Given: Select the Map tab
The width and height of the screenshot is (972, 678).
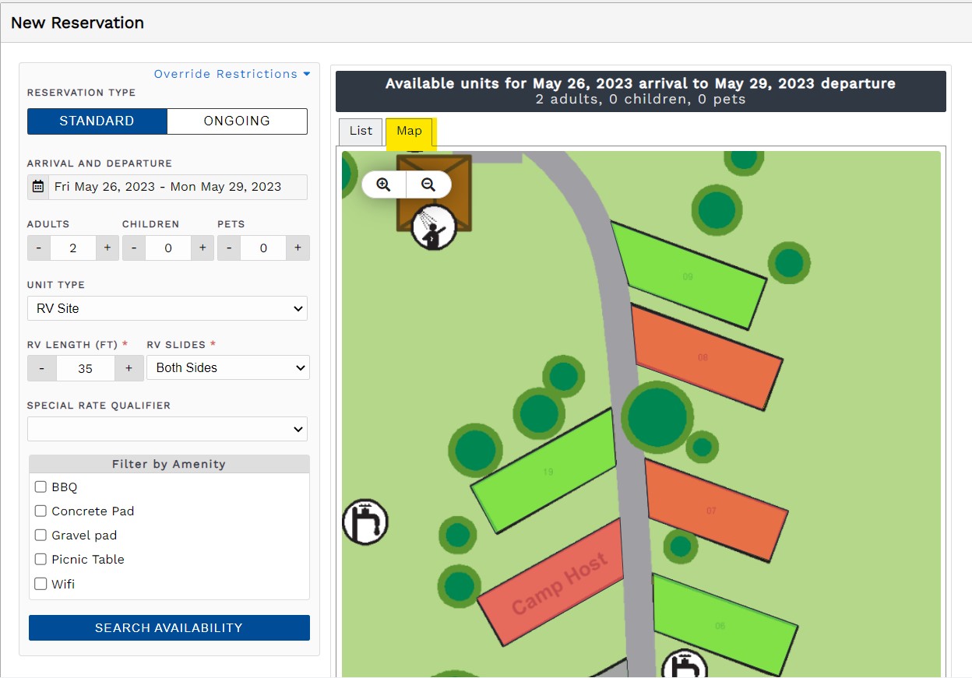Looking at the screenshot, I should pos(409,131).
